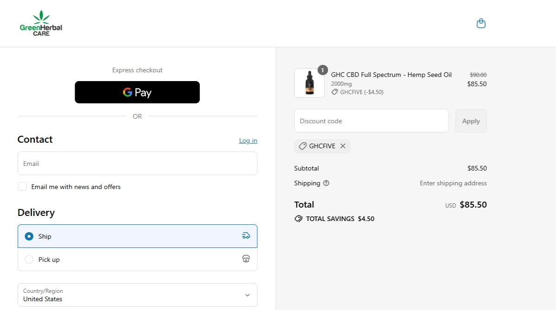Click the tag icon on the GHCFIVE chip

point(302,146)
